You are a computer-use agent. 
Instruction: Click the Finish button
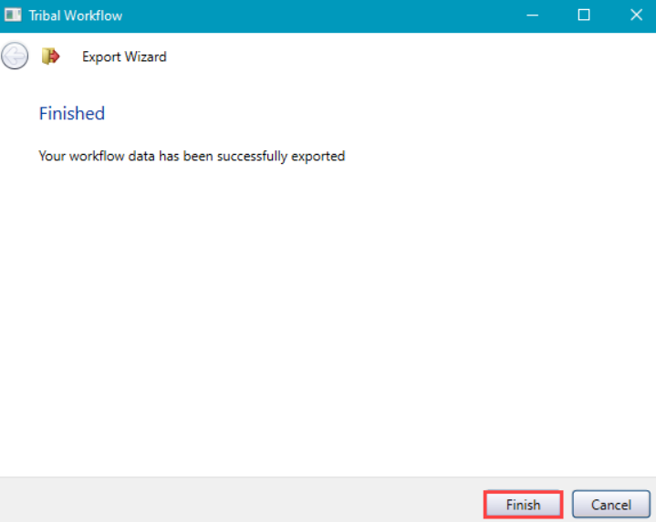point(523,505)
